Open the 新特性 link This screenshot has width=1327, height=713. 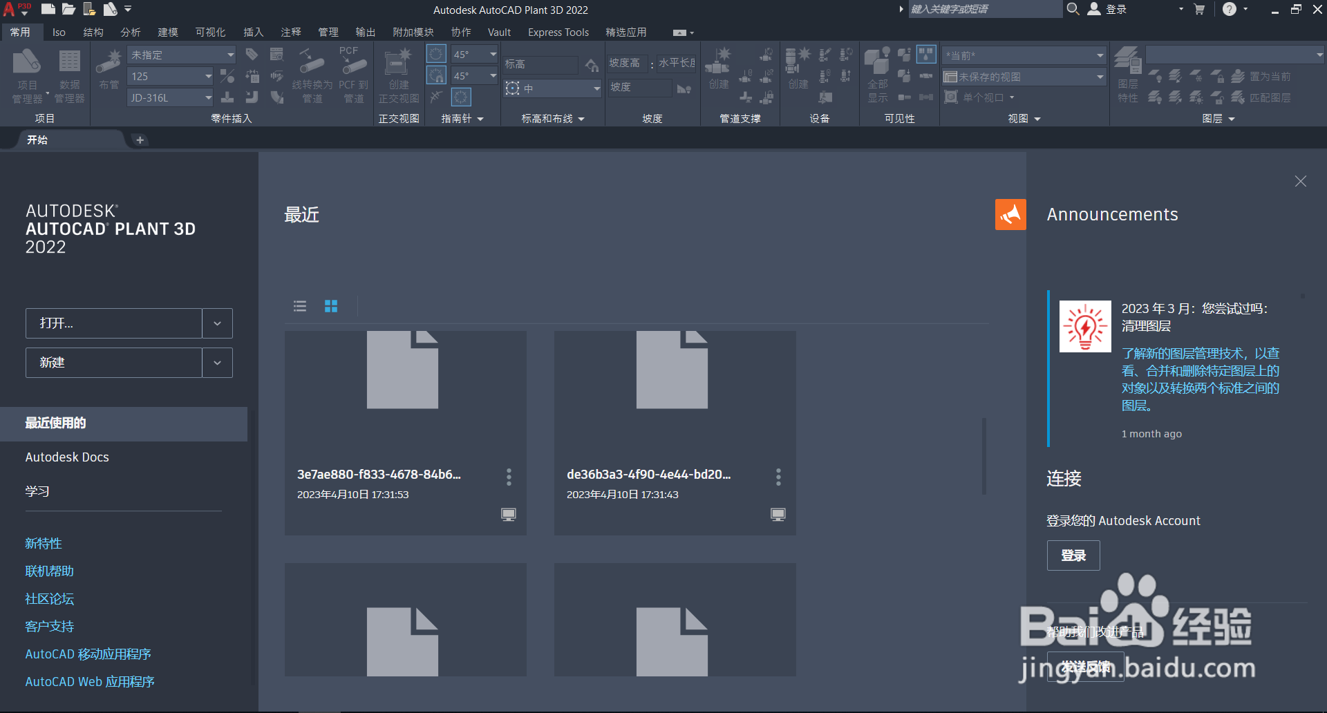[x=44, y=544]
